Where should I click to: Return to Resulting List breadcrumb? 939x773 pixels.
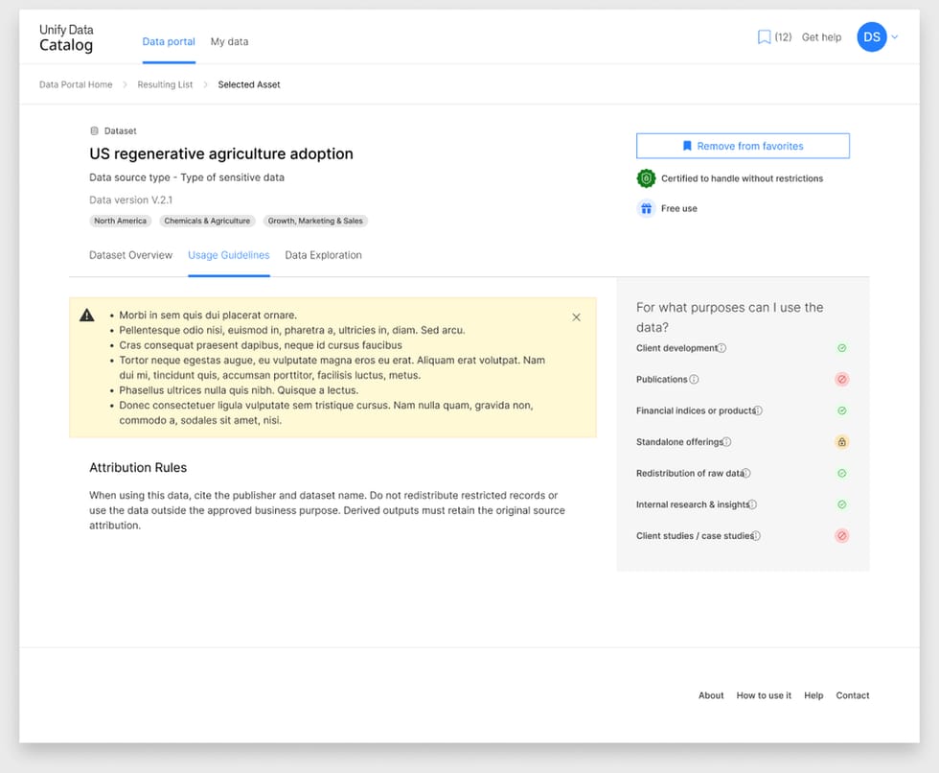165,84
